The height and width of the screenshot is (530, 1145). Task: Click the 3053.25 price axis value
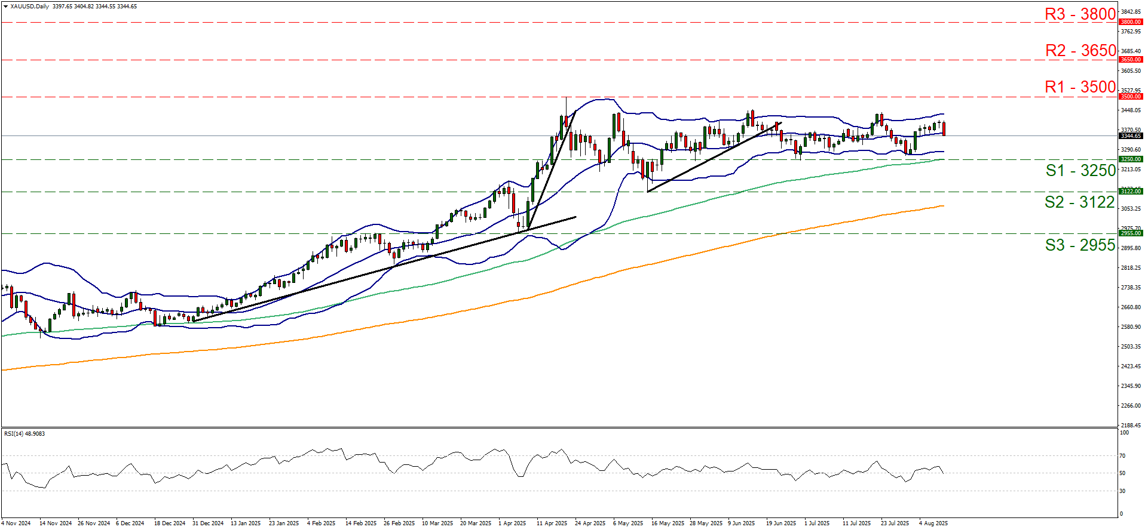tap(1131, 209)
